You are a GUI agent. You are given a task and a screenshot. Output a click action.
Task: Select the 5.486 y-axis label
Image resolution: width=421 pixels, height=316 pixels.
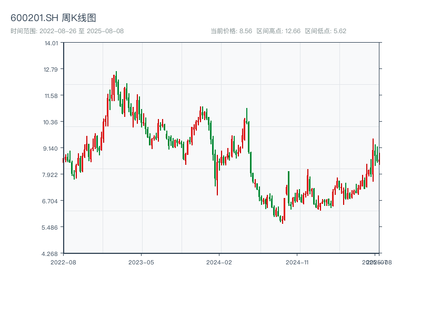tap(51, 228)
